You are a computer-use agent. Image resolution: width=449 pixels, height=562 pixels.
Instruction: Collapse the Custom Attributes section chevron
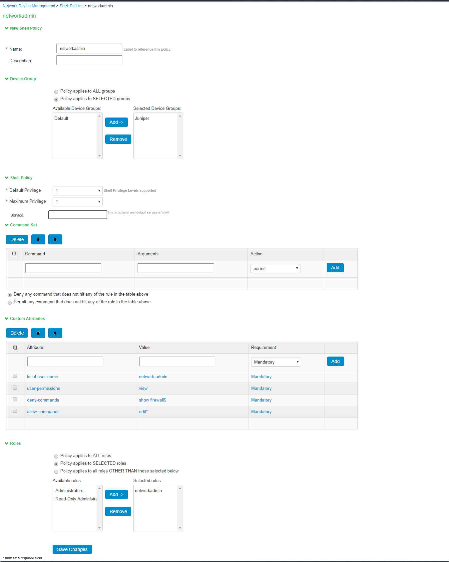click(6, 319)
